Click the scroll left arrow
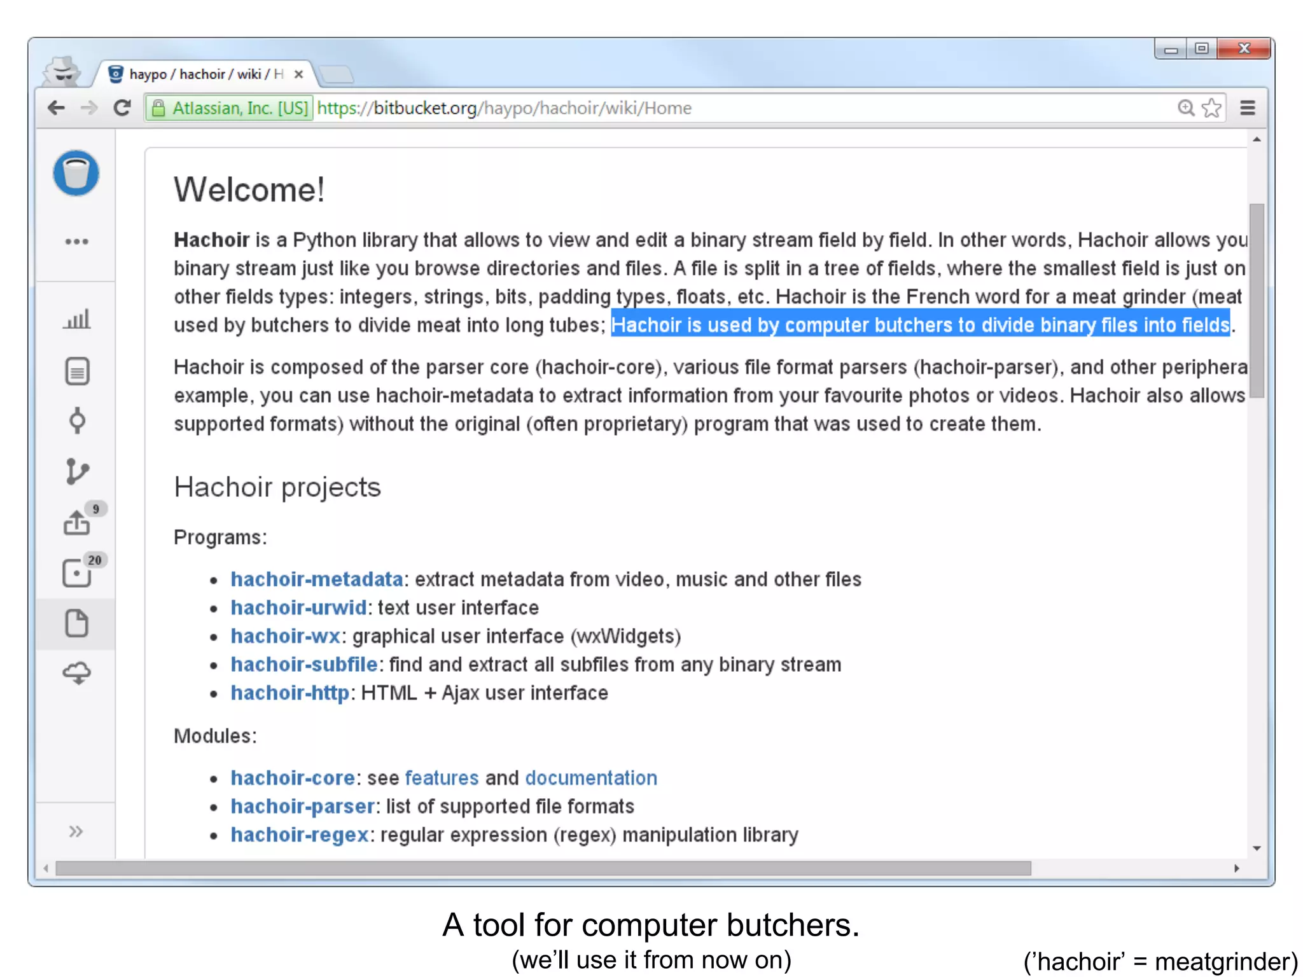The width and height of the screenshot is (1303, 977). [45, 868]
